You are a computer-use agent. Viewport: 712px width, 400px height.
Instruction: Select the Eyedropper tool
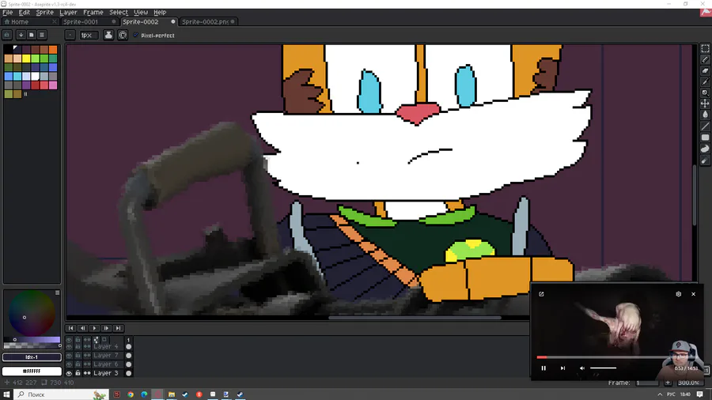pyautogui.click(x=705, y=81)
